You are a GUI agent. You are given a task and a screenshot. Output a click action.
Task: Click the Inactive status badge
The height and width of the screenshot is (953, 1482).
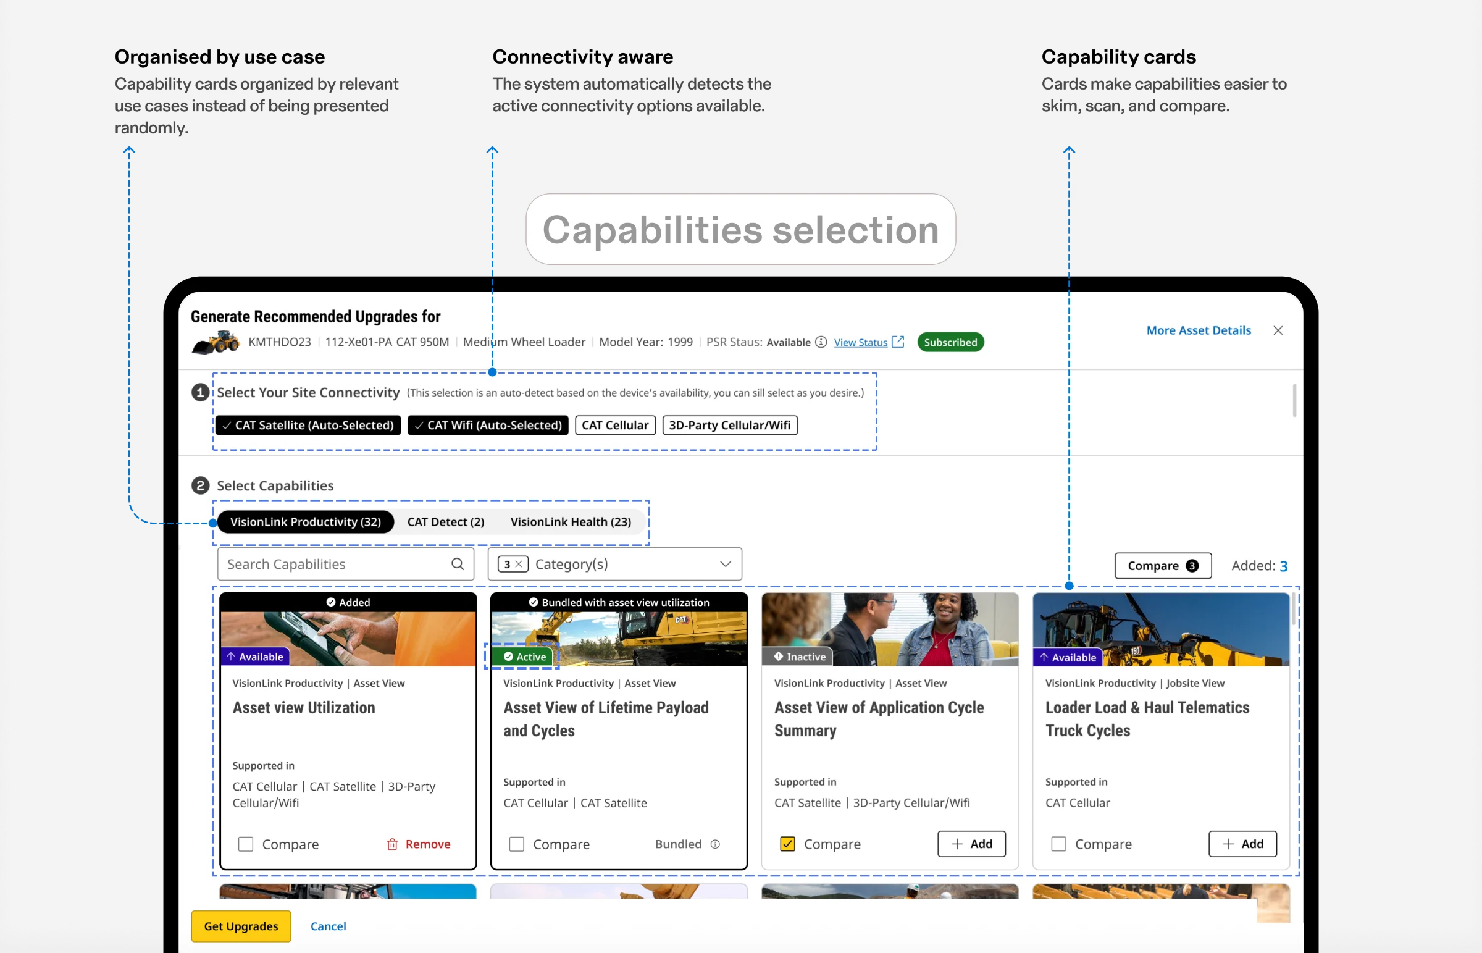pos(798,657)
